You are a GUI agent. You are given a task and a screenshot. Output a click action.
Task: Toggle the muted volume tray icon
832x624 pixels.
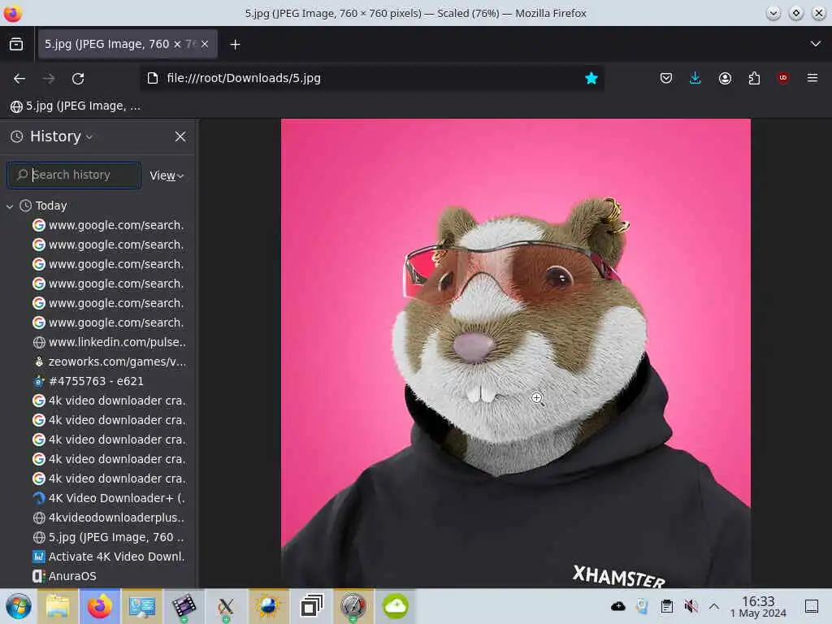[691, 606]
